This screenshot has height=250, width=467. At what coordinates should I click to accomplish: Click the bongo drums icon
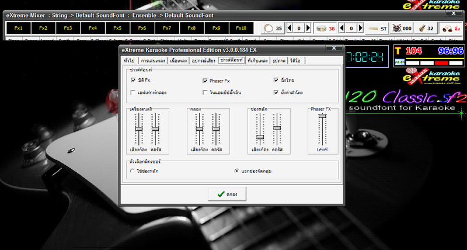point(447,28)
